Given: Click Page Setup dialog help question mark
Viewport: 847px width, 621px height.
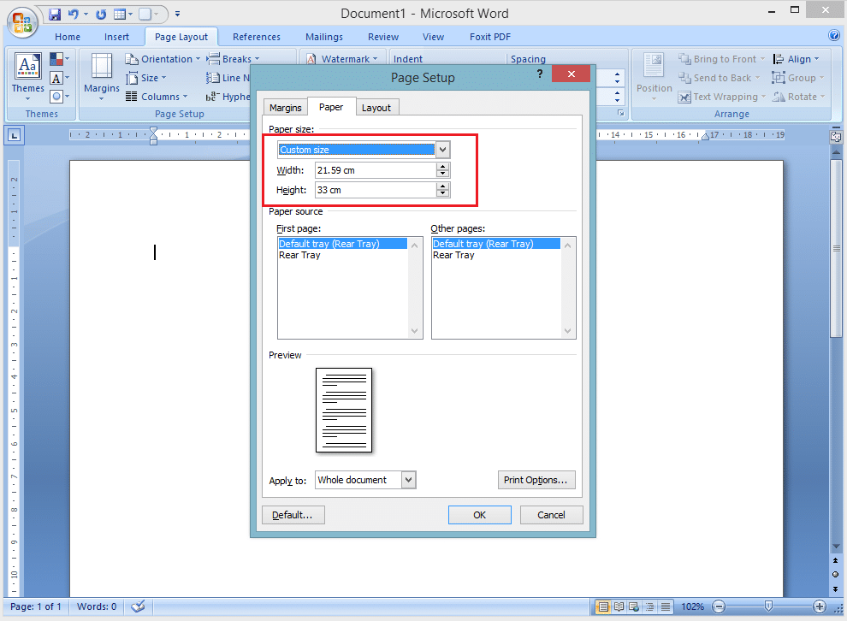Looking at the screenshot, I should tap(540, 74).
